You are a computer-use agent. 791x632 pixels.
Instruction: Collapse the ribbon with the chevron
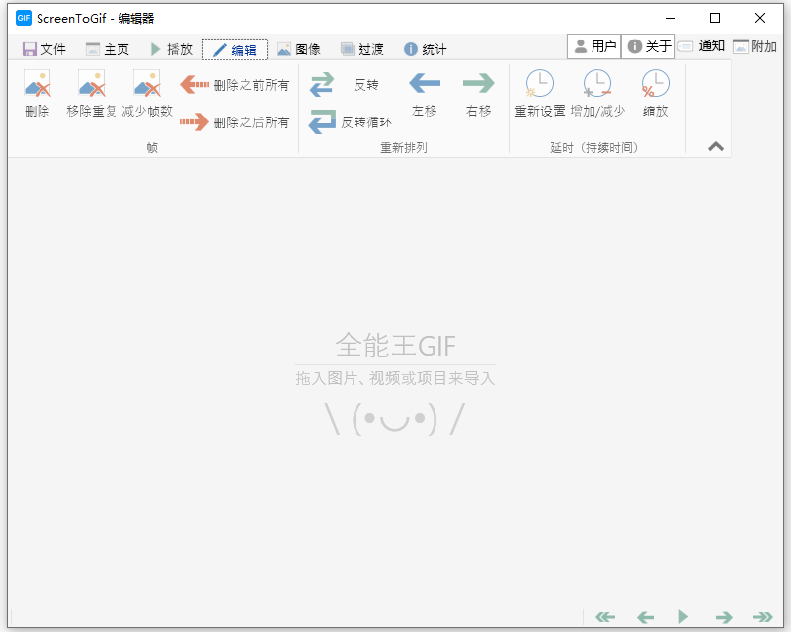pos(715,147)
